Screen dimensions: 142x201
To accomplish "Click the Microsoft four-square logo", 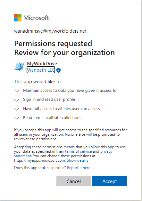I will [x=18, y=18].
